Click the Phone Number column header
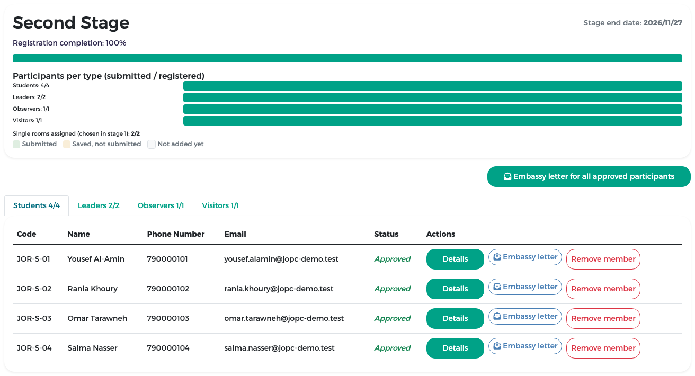Viewport: 695px width, 376px height. 176,234
